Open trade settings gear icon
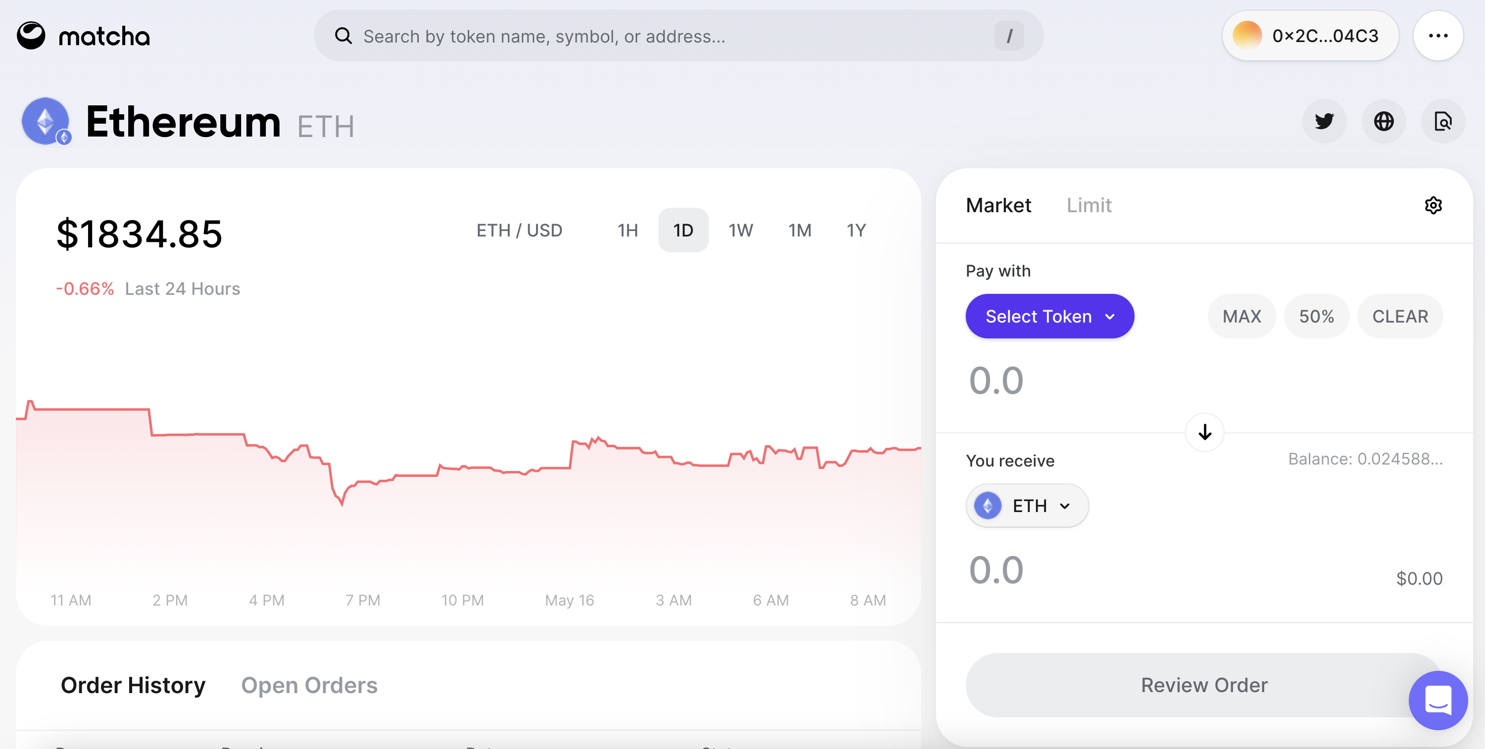1485x749 pixels. click(x=1433, y=206)
